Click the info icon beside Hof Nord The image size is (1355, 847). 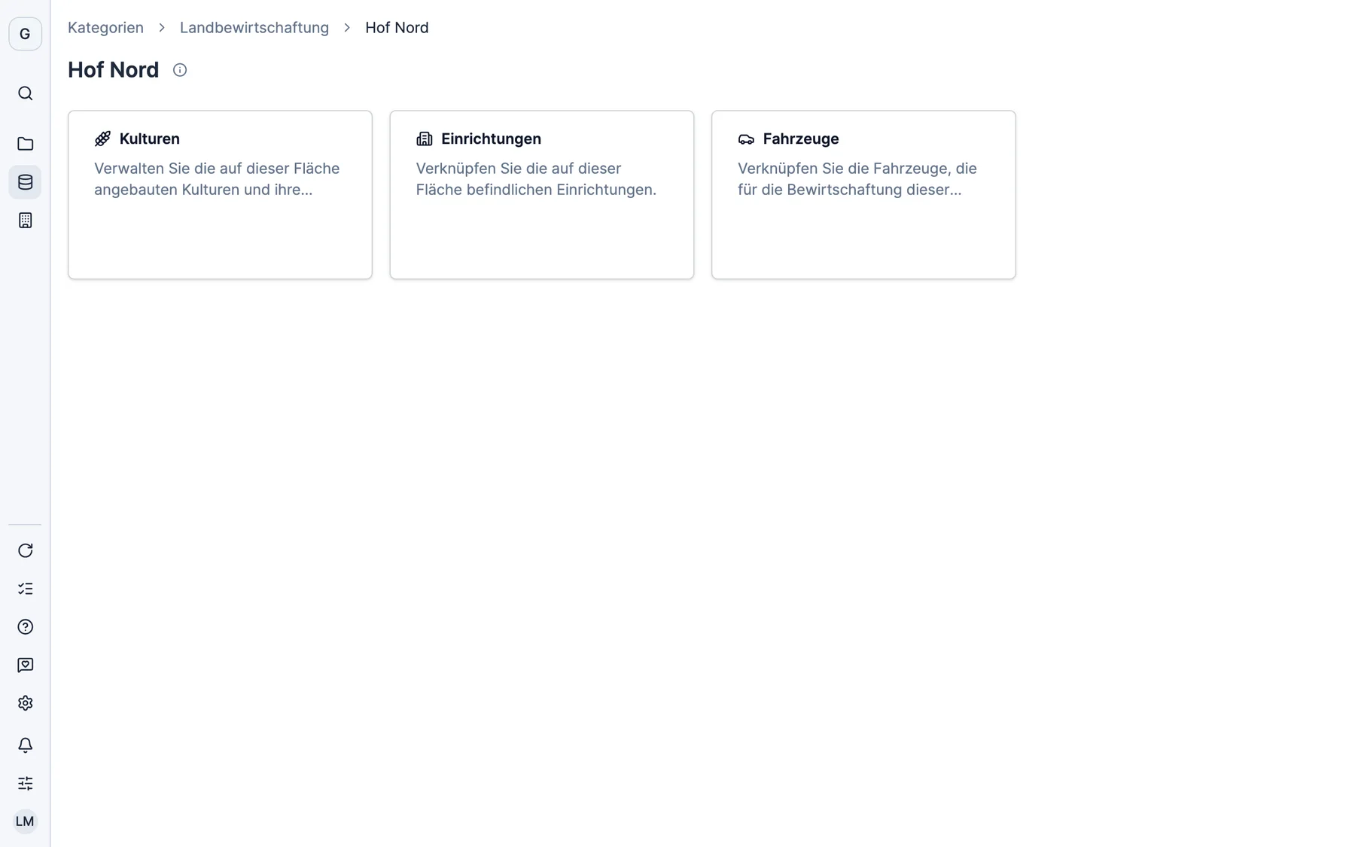tap(180, 70)
